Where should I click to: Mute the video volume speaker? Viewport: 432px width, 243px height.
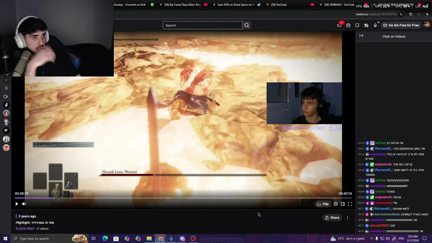tap(24, 204)
